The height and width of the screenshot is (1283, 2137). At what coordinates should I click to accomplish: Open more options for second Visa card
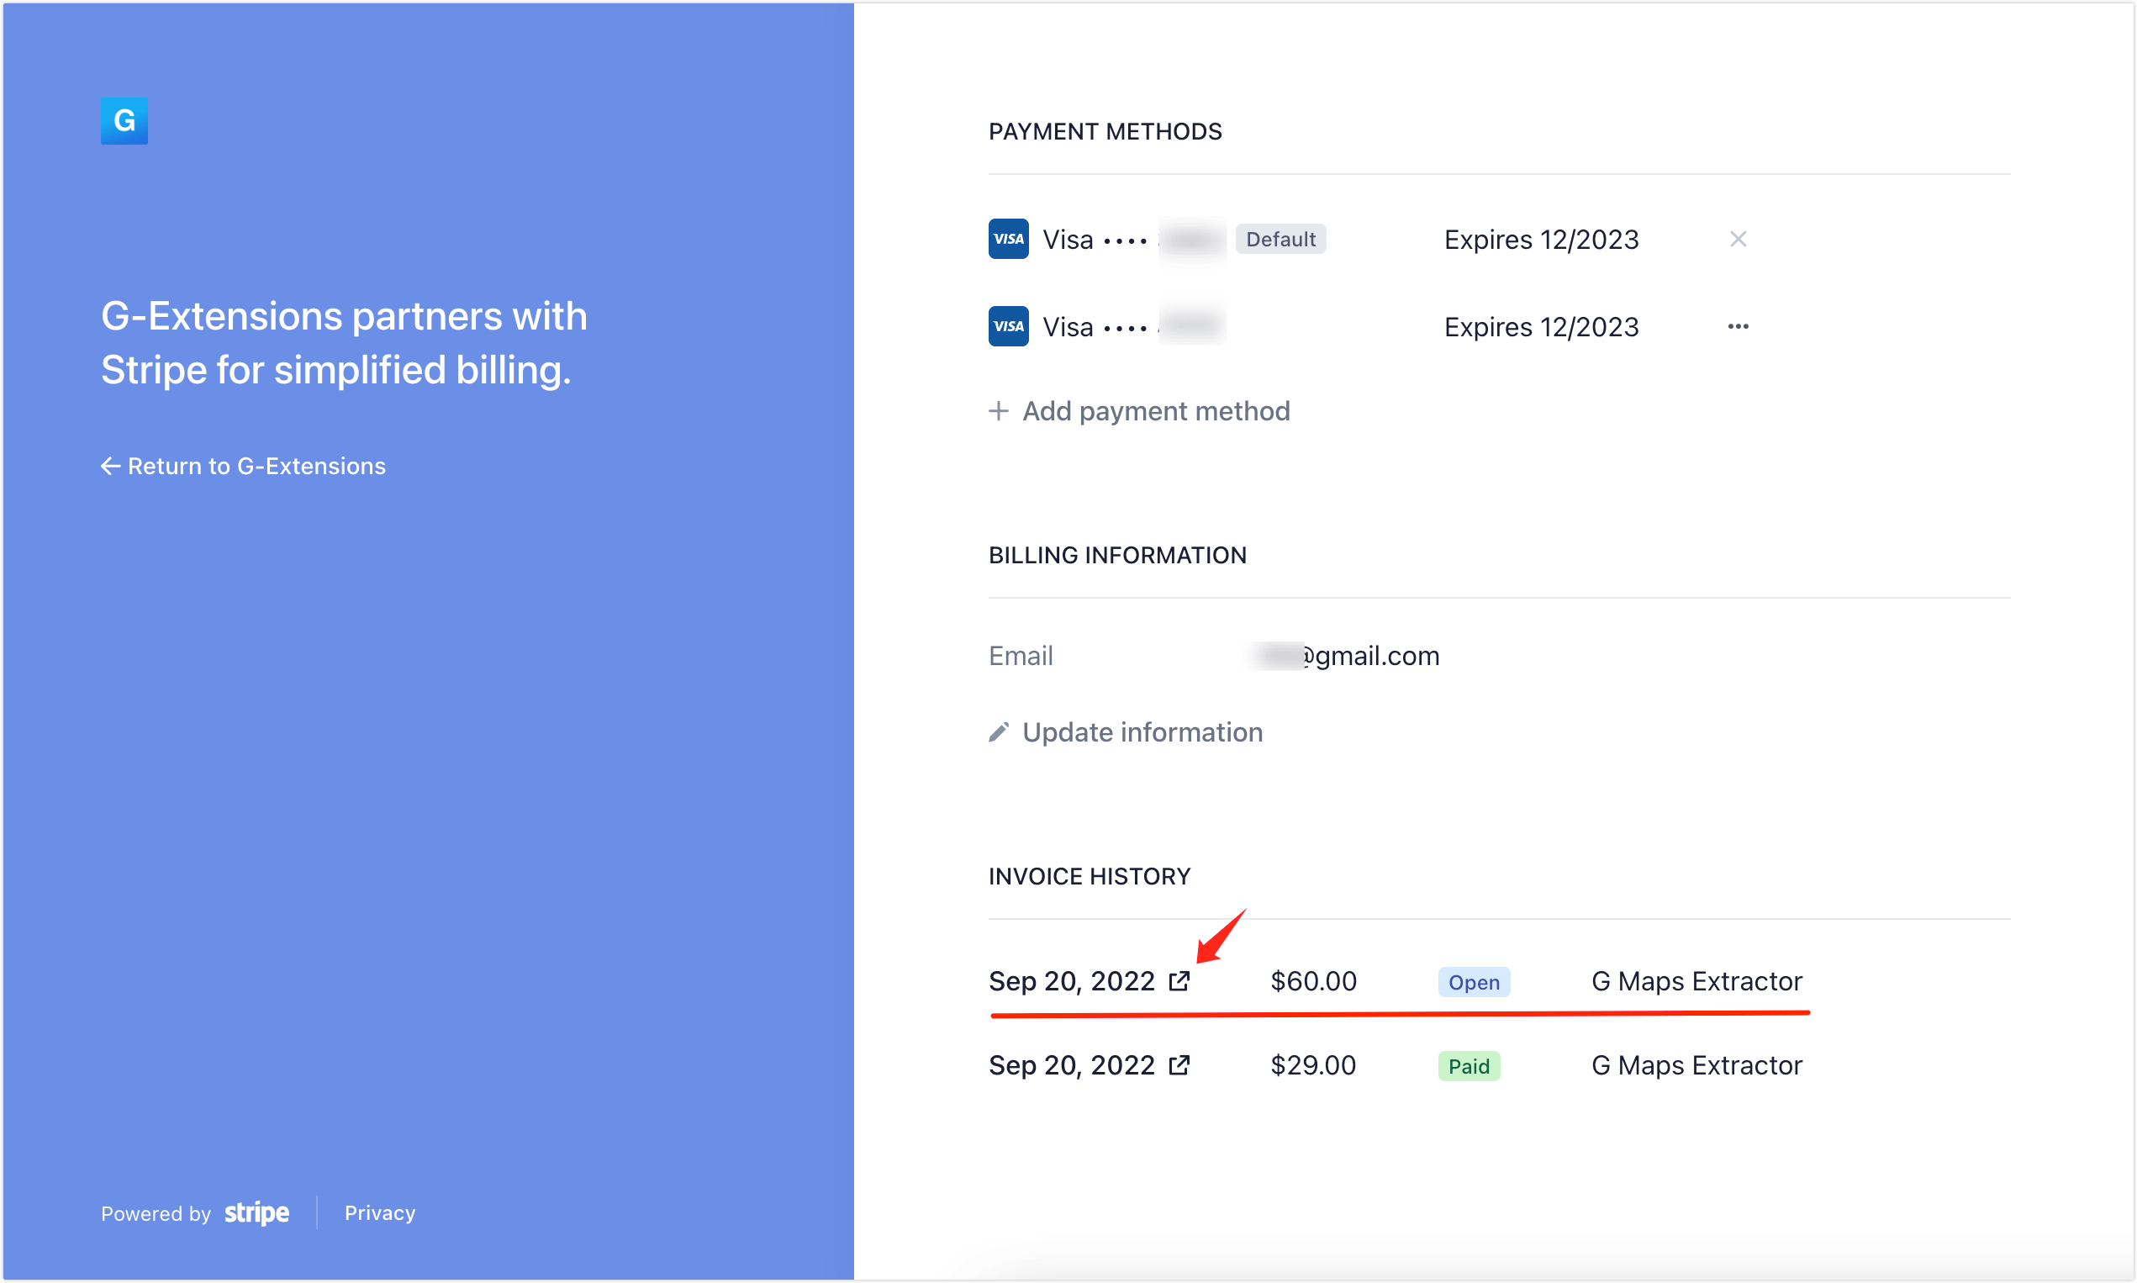point(1738,327)
